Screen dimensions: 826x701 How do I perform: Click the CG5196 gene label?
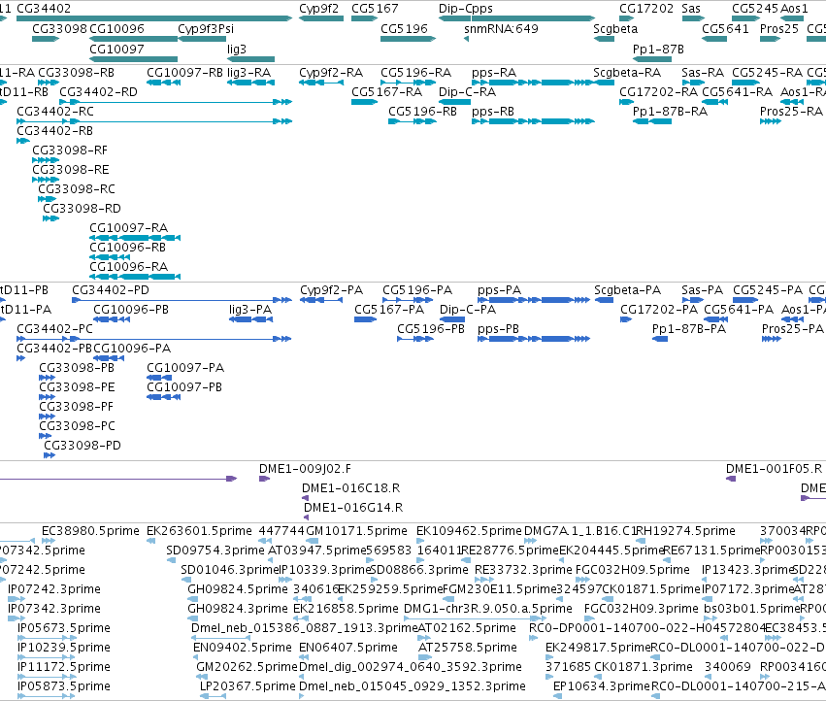404,28
